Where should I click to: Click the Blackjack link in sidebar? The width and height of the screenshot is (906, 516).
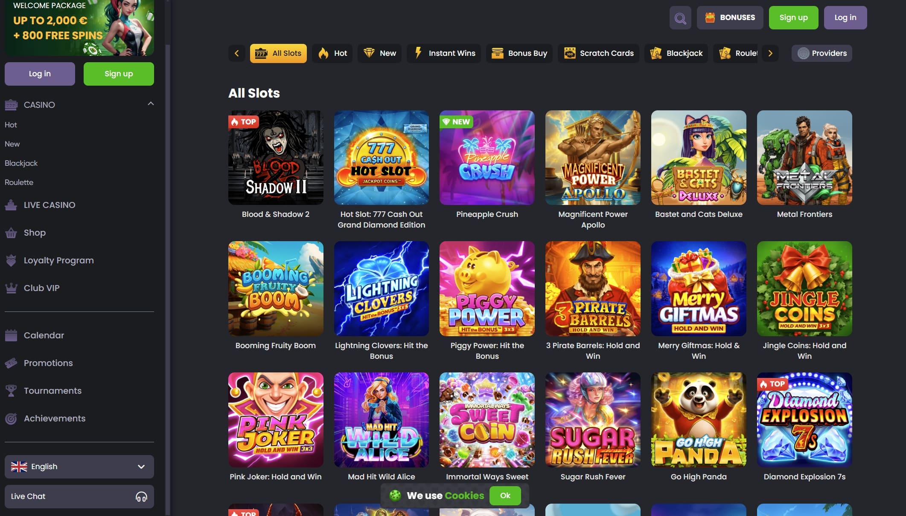coord(21,163)
